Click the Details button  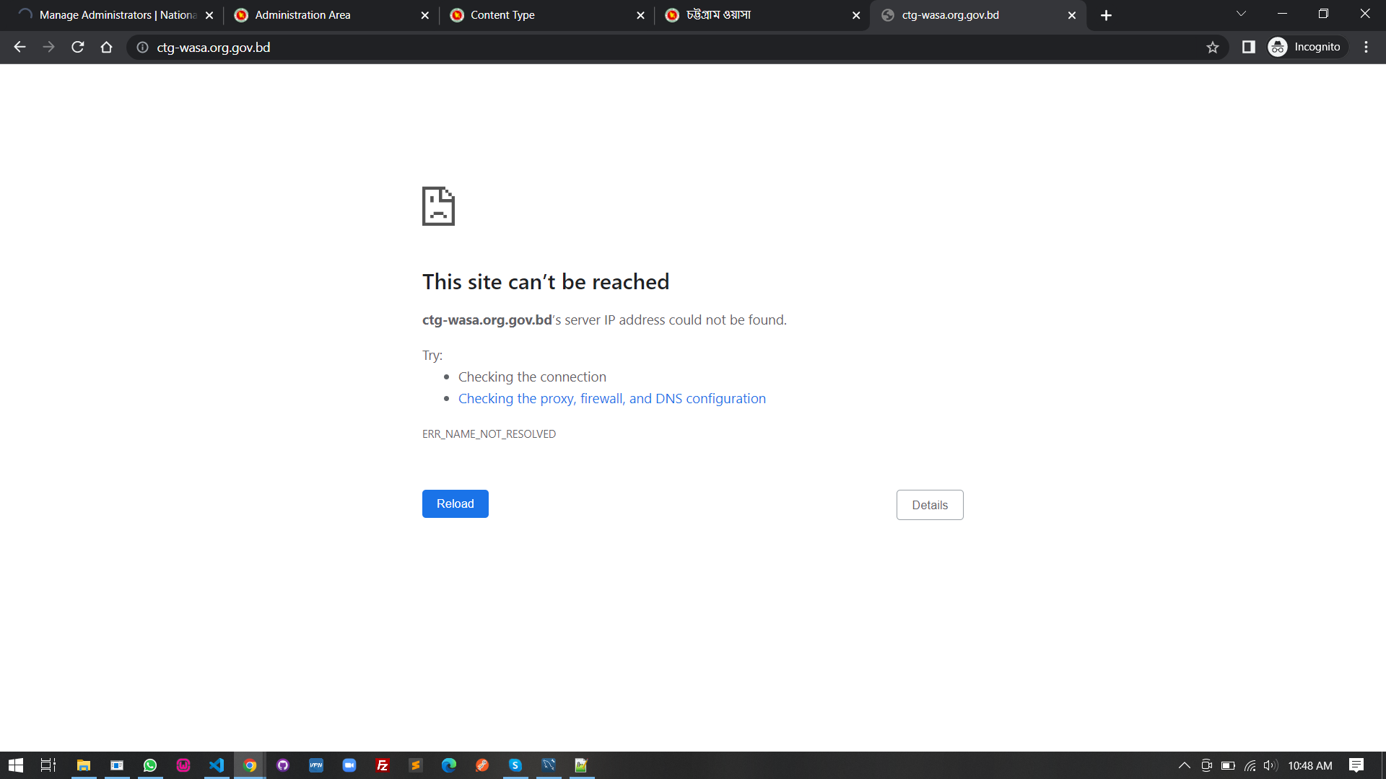point(929,505)
